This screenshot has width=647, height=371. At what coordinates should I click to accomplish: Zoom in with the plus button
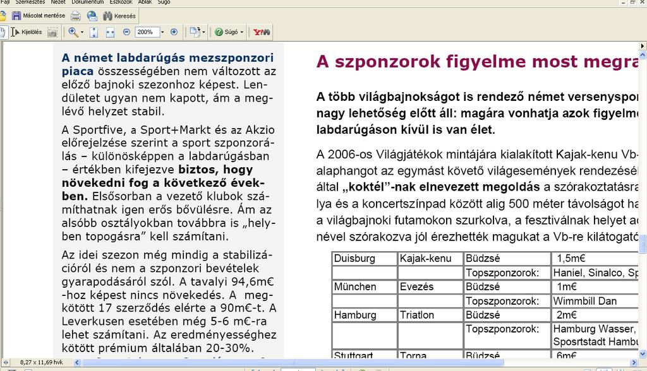[174, 32]
